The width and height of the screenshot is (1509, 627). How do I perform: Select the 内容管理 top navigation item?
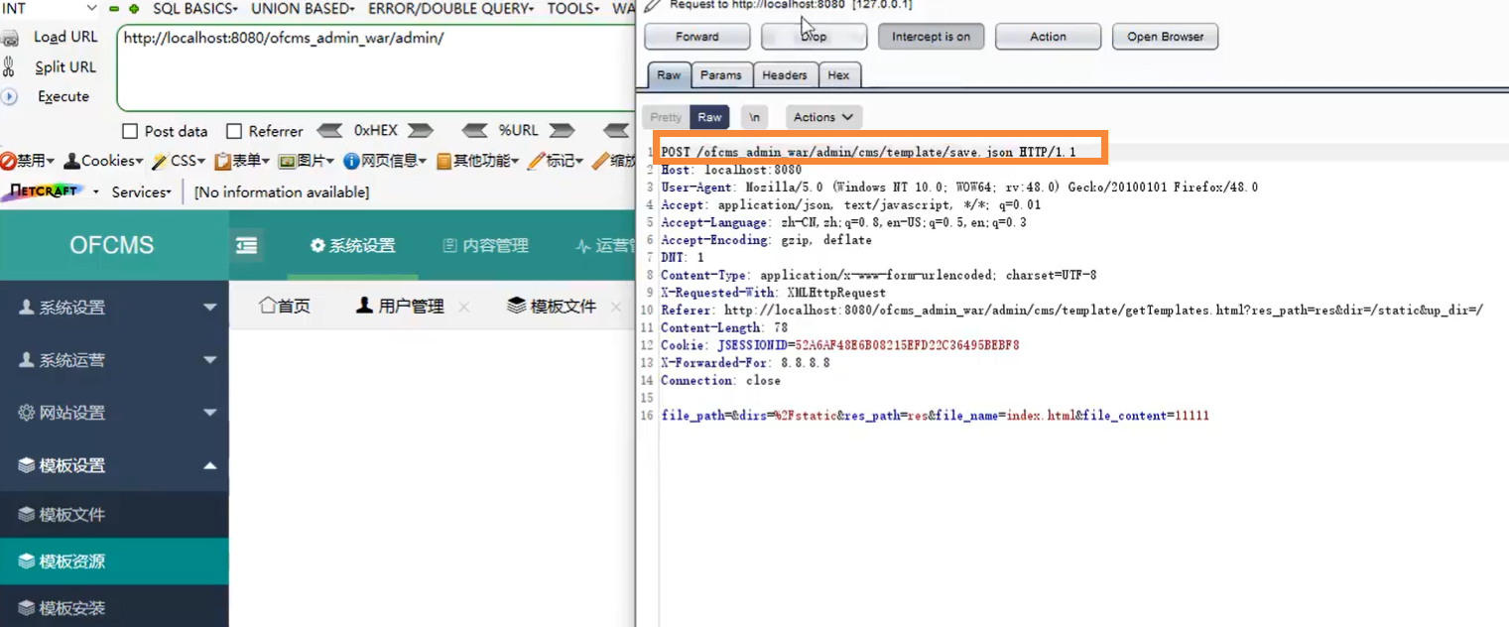tap(485, 246)
